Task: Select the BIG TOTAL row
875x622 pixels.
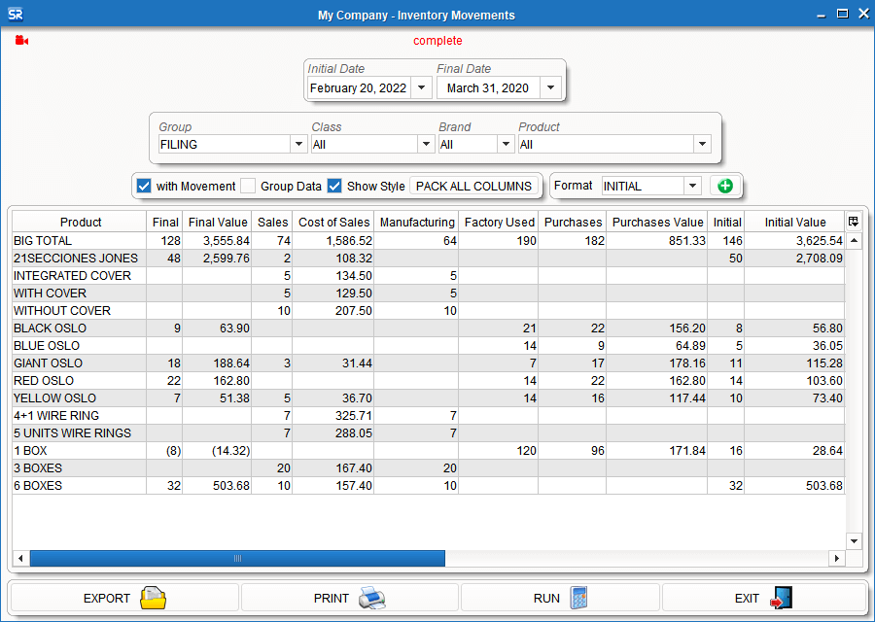Action: pos(429,240)
